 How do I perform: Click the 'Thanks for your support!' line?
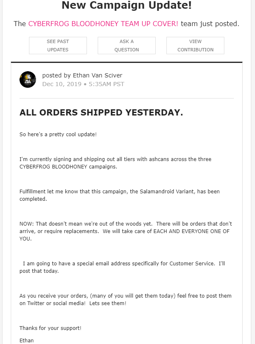[50, 328]
